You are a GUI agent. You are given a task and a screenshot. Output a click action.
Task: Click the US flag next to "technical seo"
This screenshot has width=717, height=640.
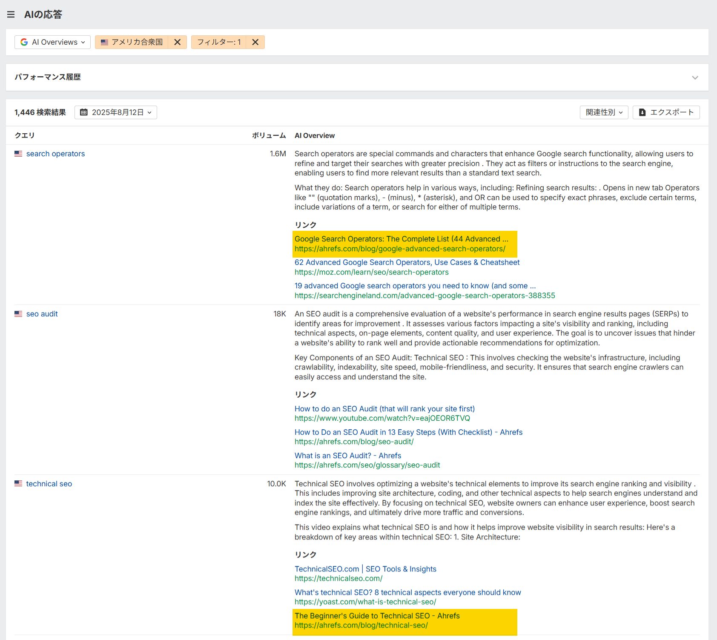coord(18,484)
